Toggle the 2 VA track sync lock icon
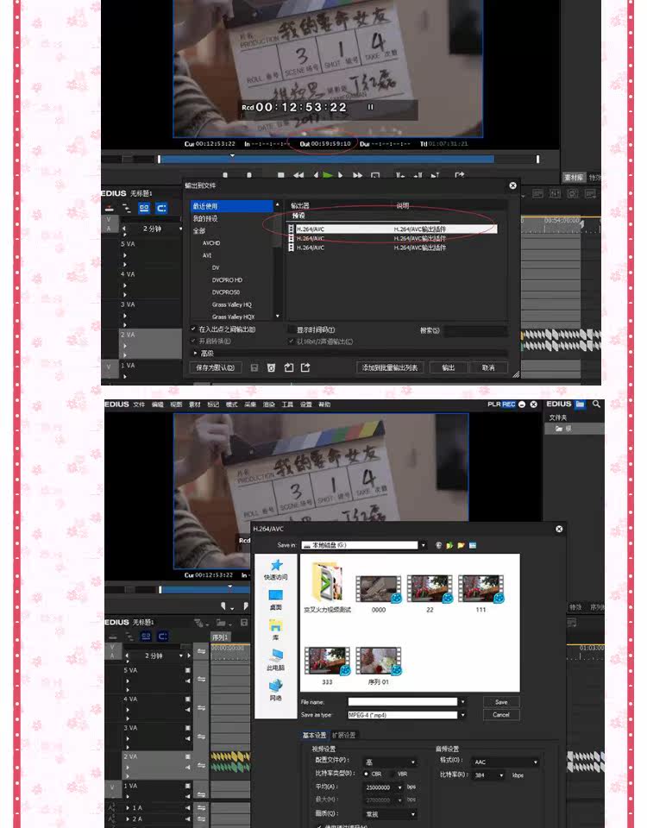 201,765
